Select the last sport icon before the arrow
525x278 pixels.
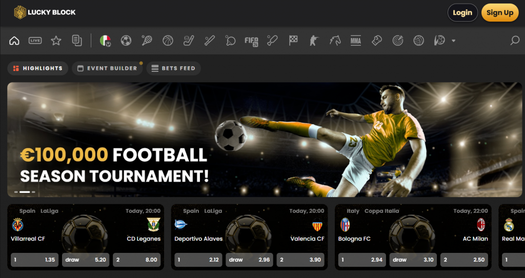tap(439, 41)
